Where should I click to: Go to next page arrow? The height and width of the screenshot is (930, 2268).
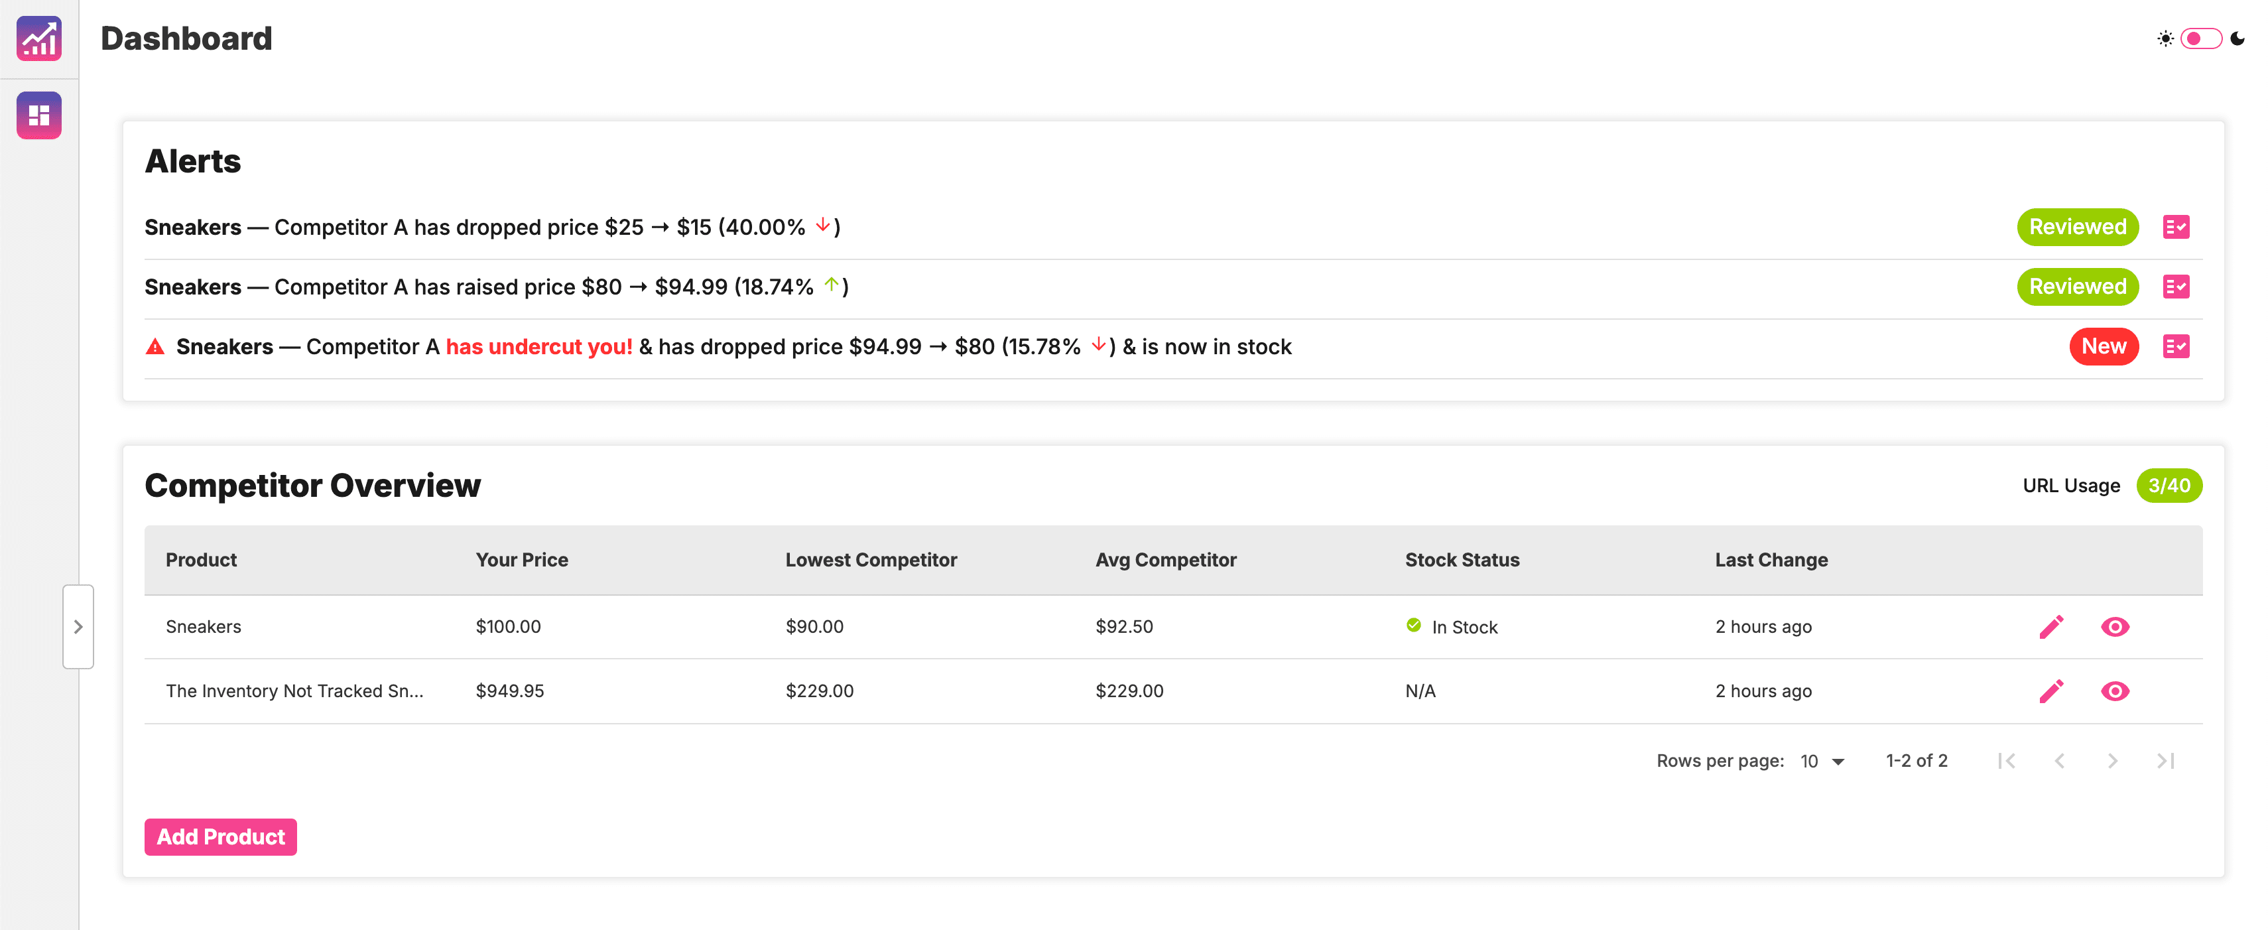click(2112, 761)
